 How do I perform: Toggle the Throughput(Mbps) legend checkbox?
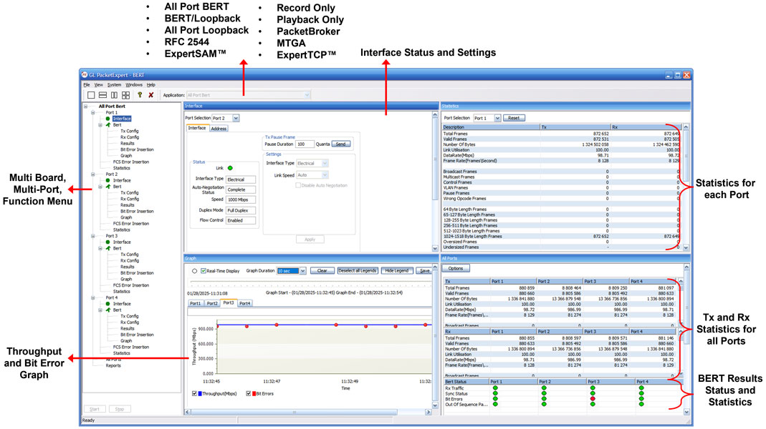(195, 393)
